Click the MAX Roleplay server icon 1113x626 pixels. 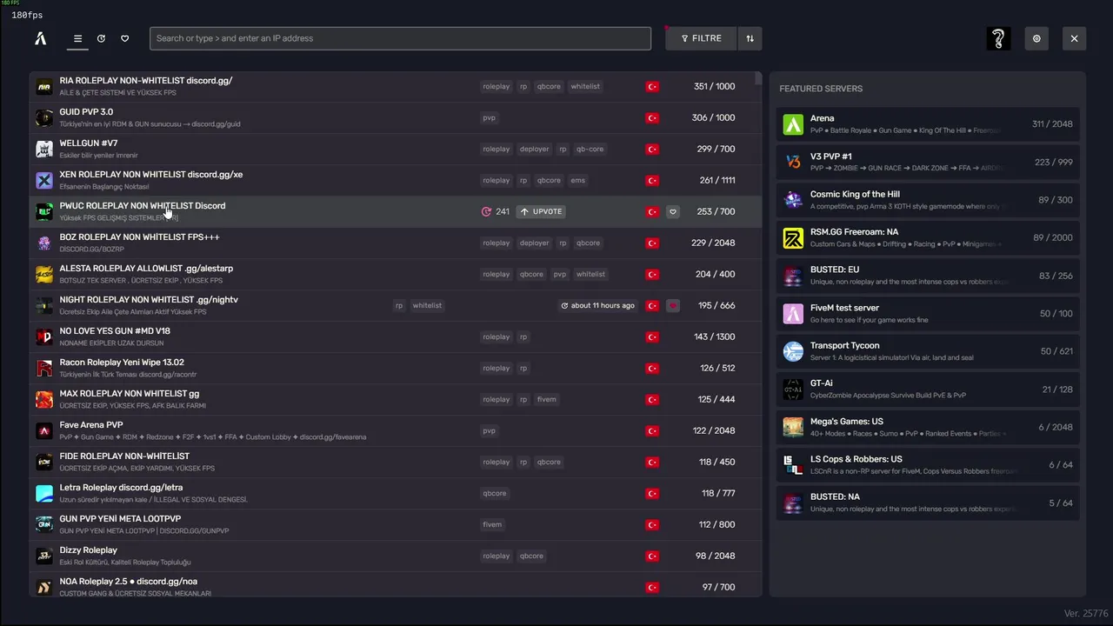(x=44, y=399)
